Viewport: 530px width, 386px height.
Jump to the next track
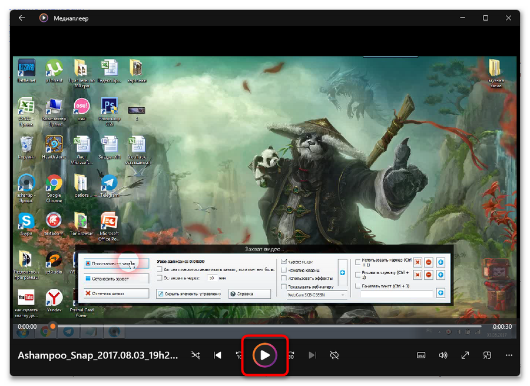point(312,355)
